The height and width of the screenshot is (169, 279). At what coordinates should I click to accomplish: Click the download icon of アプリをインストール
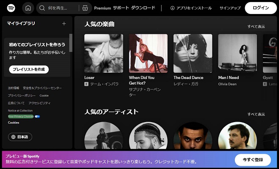[x=172, y=8]
